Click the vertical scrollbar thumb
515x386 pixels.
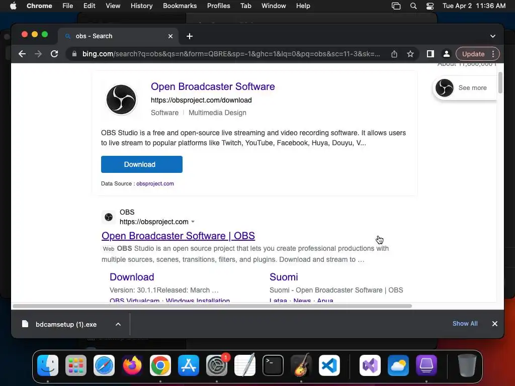pos(500,82)
